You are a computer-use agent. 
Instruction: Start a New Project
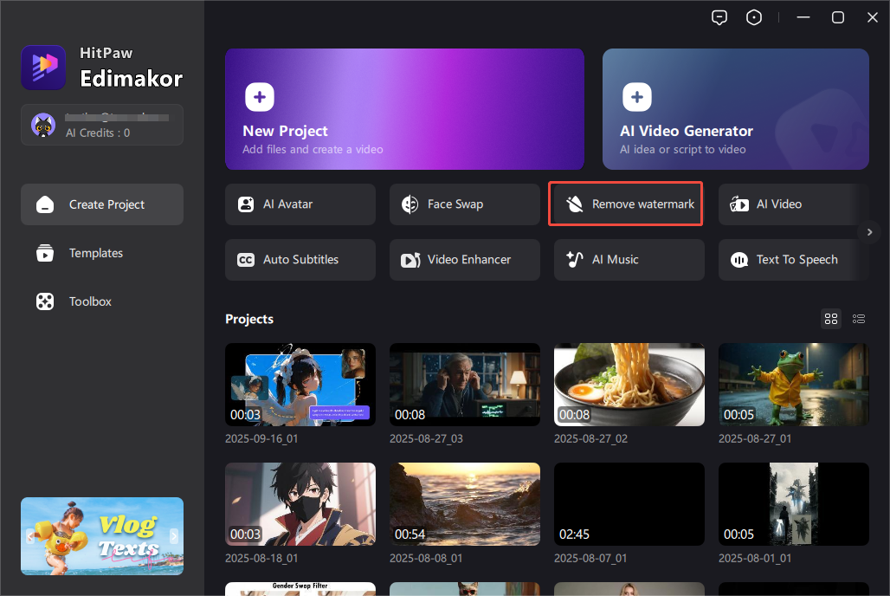coord(404,109)
